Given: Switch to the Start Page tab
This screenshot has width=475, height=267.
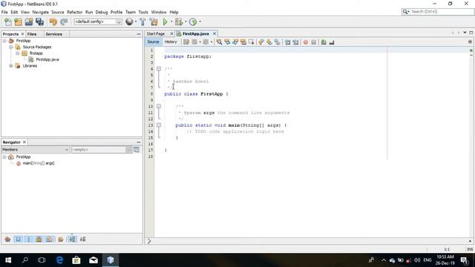Looking at the screenshot, I should coord(156,33).
